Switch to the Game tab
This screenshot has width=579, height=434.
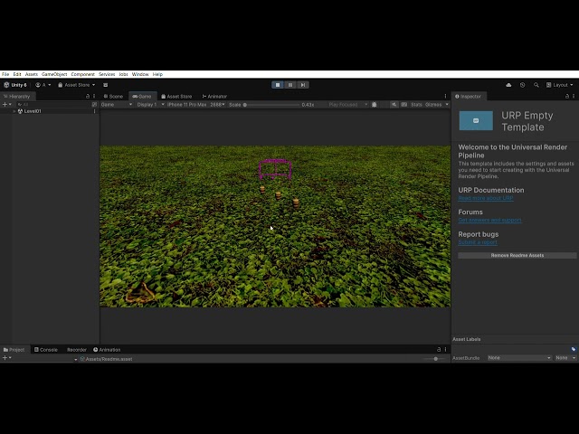click(x=142, y=97)
